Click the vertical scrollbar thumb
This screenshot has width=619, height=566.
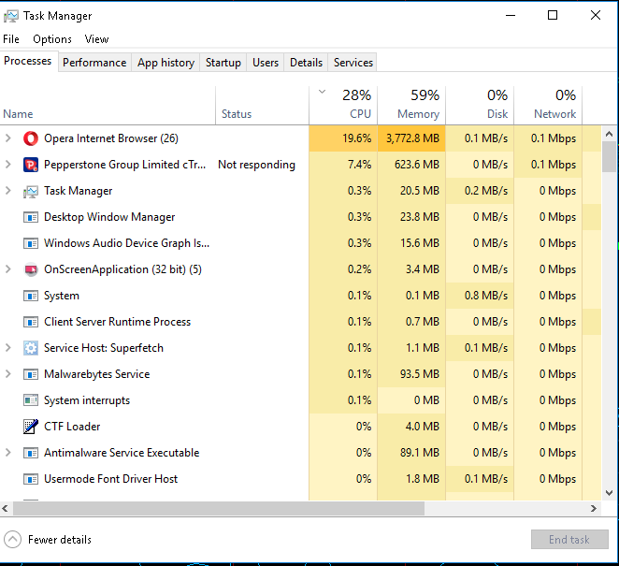pyautogui.click(x=609, y=157)
